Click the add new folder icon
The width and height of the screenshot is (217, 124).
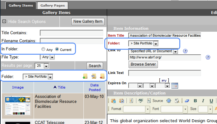[85, 76]
